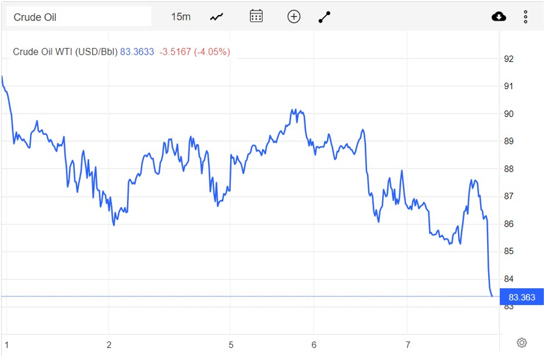Open the three-dot more options menu
This screenshot has height=356, width=545.
(x=525, y=17)
